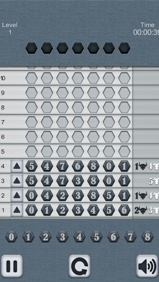Click the black bull icon in row 1 result

click(143, 210)
